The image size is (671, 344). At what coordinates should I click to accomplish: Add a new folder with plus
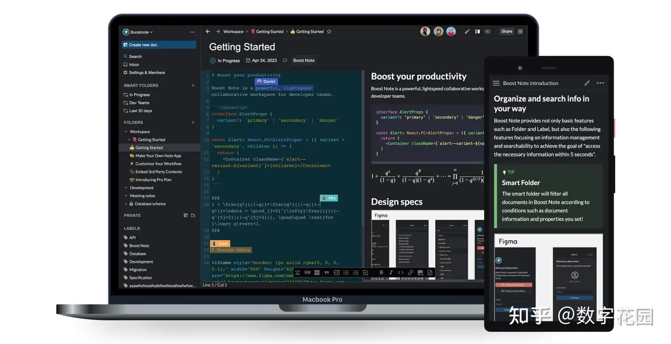click(193, 122)
